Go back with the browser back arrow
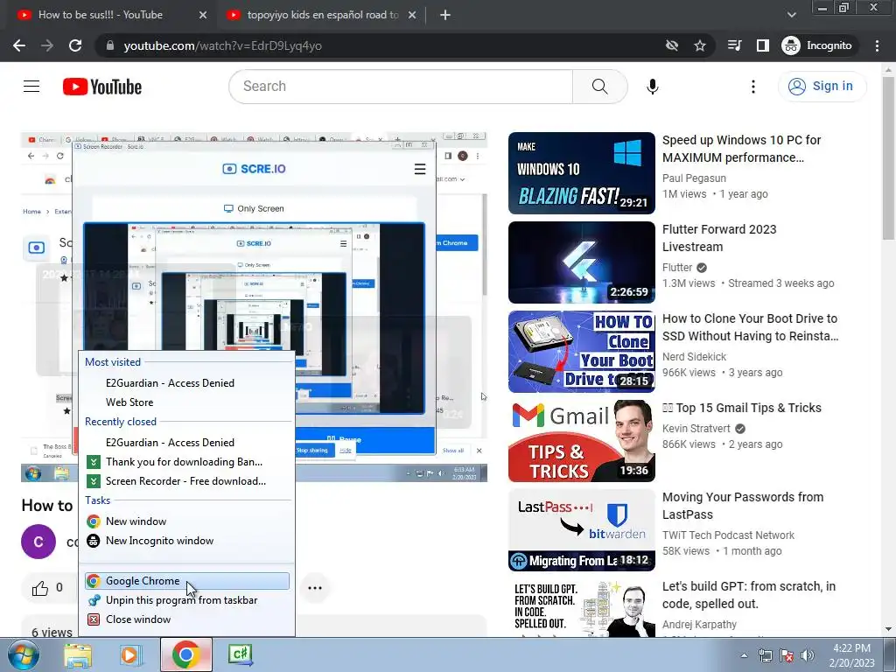 [x=19, y=45]
